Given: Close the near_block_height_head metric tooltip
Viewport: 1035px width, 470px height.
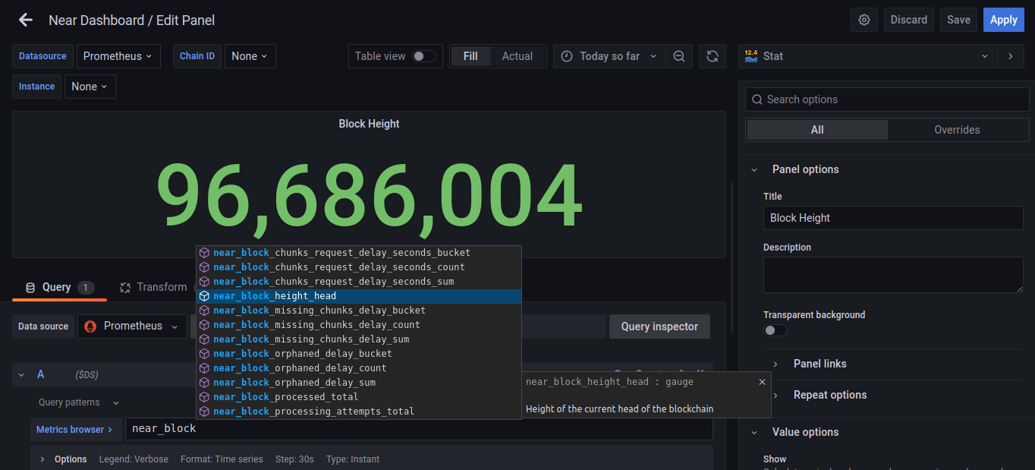Looking at the screenshot, I should 762,382.
